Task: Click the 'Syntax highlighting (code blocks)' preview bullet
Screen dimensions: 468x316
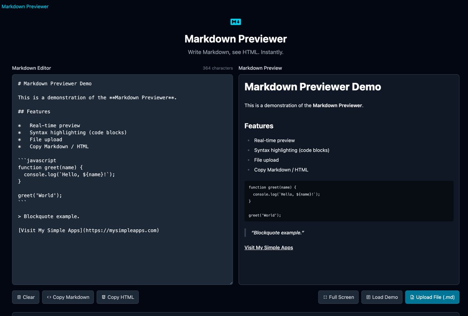Action: [292, 150]
